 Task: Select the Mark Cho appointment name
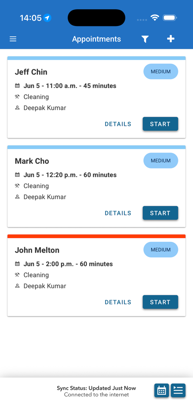pyautogui.click(x=32, y=161)
